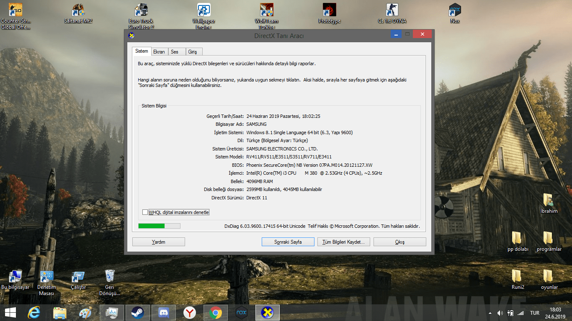This screenshot has height=321, width=572.
Task: Click TUR language indicator
Action: click(x=535, y=313)
